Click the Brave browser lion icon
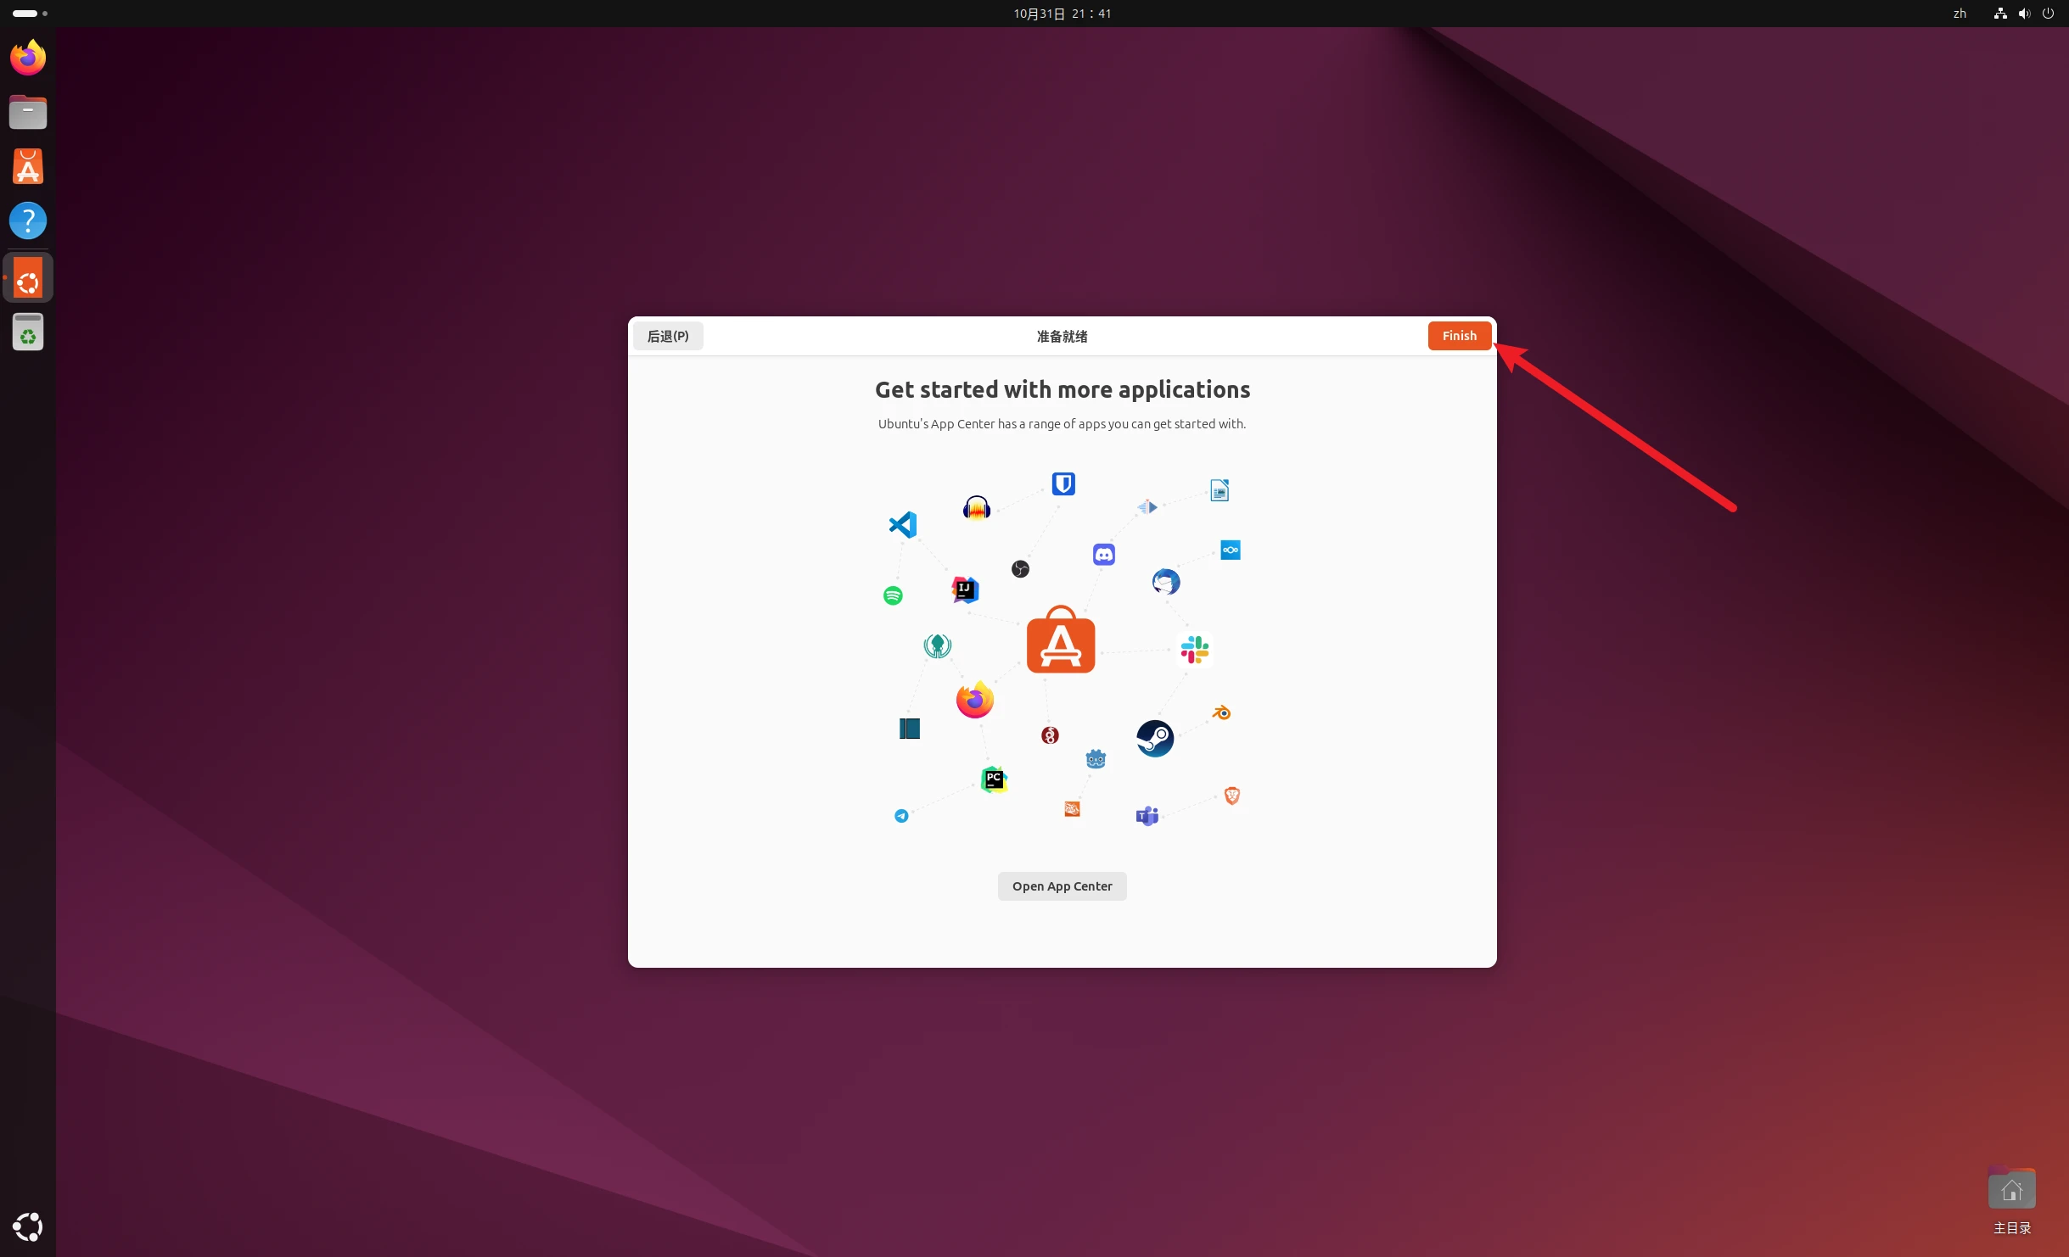The height and width of the screenshot is (1257, 2069). (1232, 796)
